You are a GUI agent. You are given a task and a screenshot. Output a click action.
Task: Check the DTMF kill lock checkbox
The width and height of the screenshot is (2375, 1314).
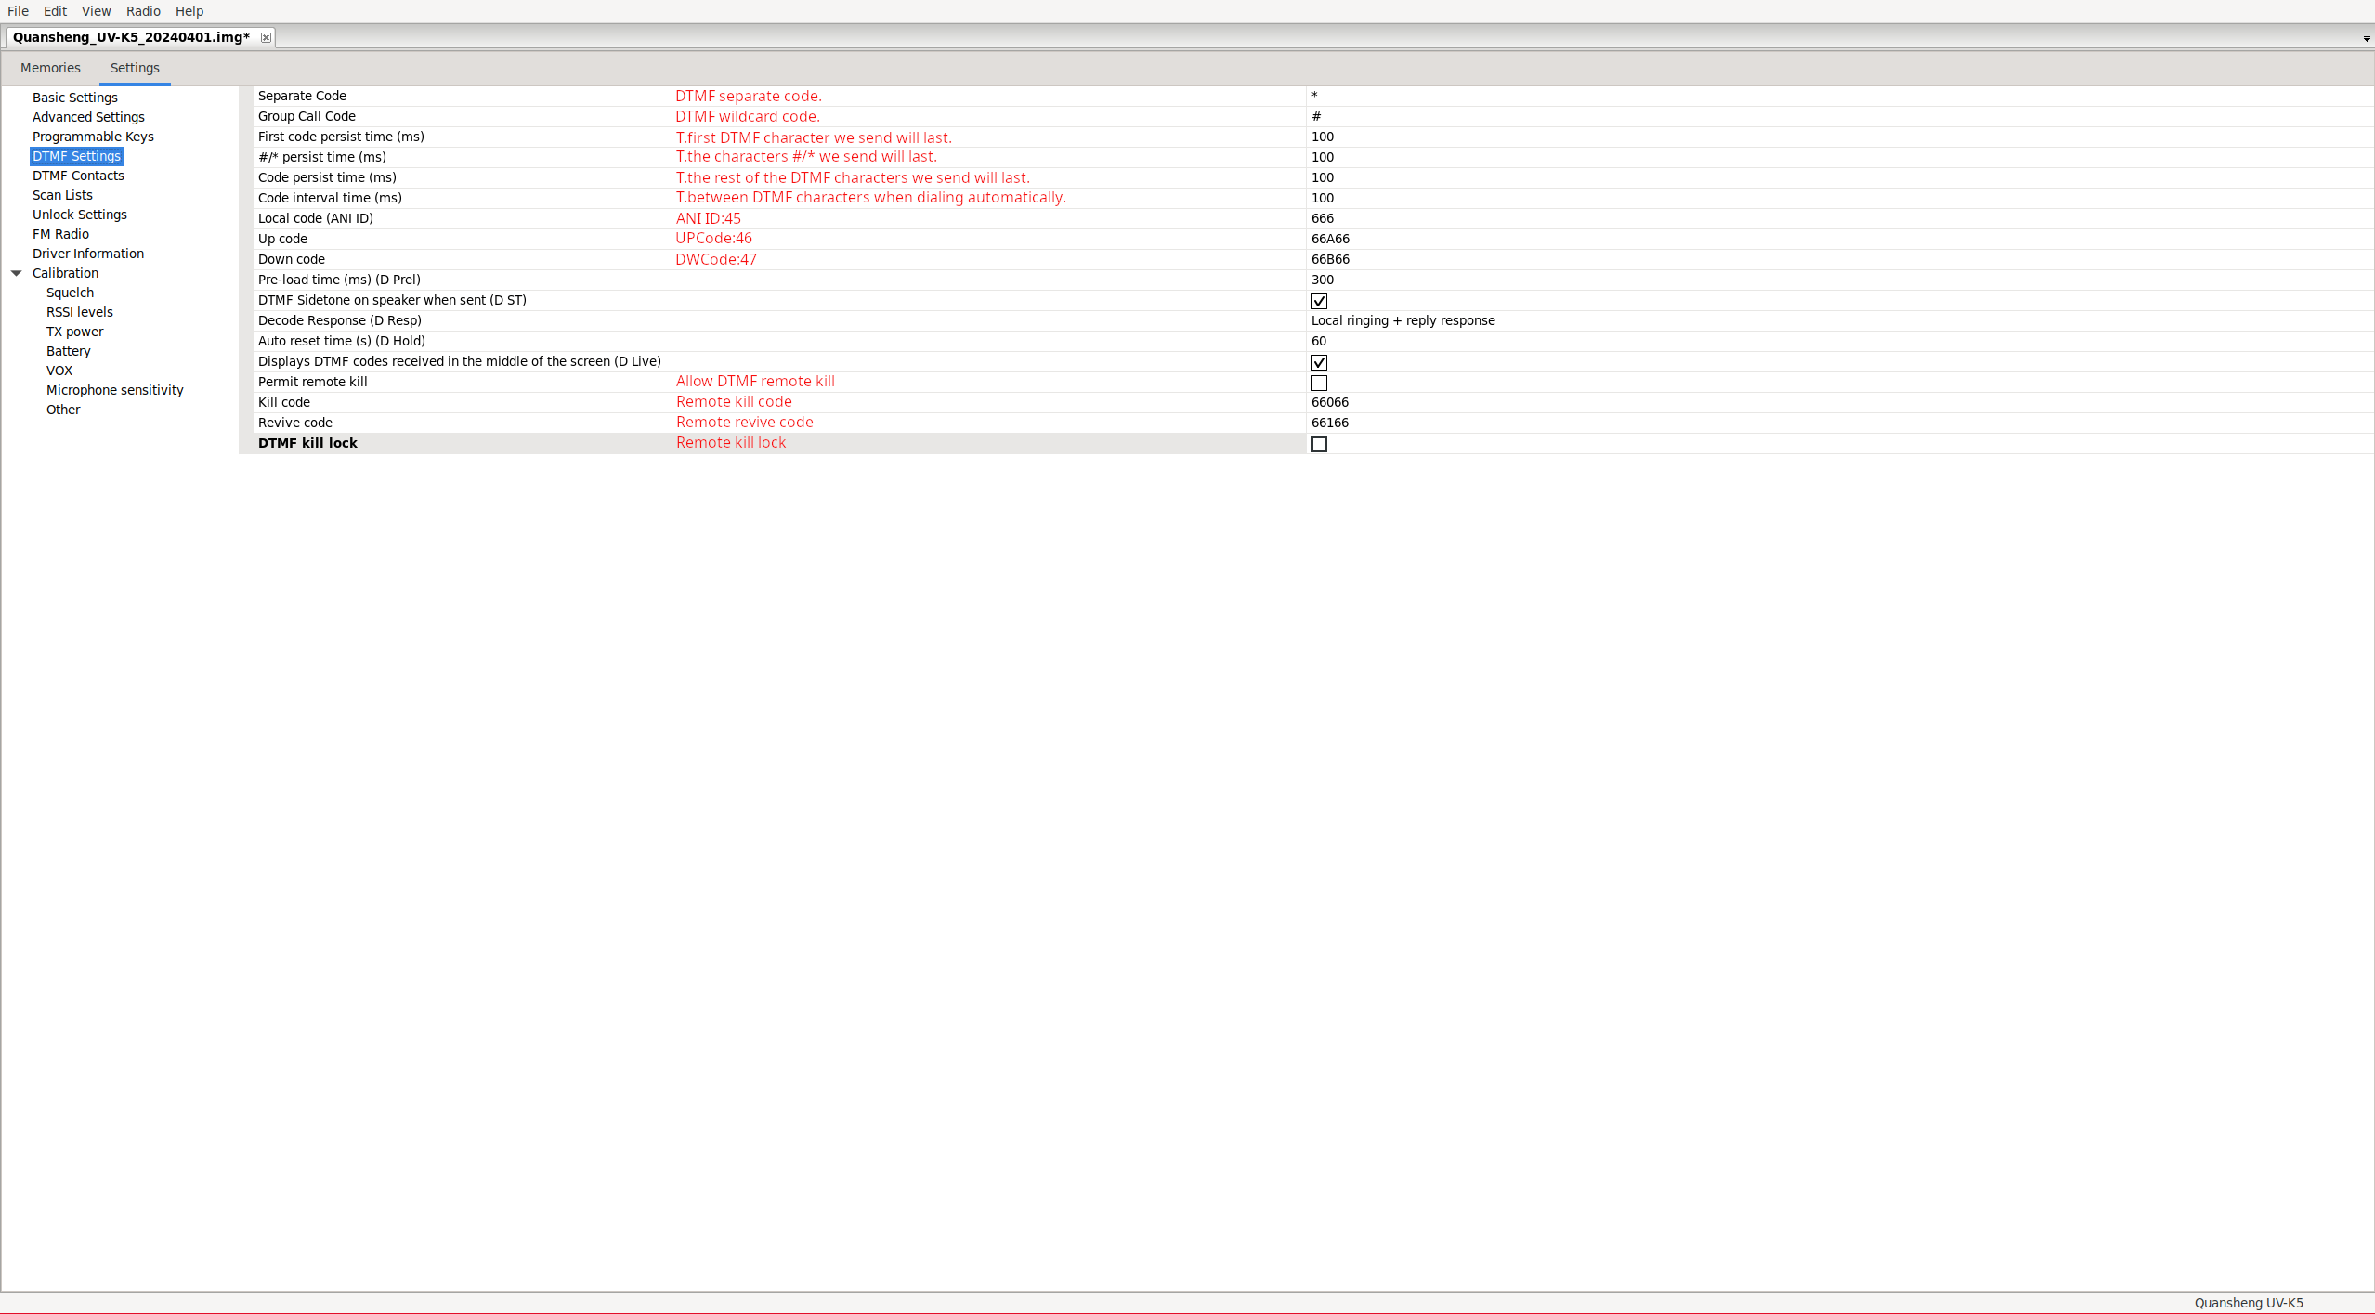[x=1319, y=444]
